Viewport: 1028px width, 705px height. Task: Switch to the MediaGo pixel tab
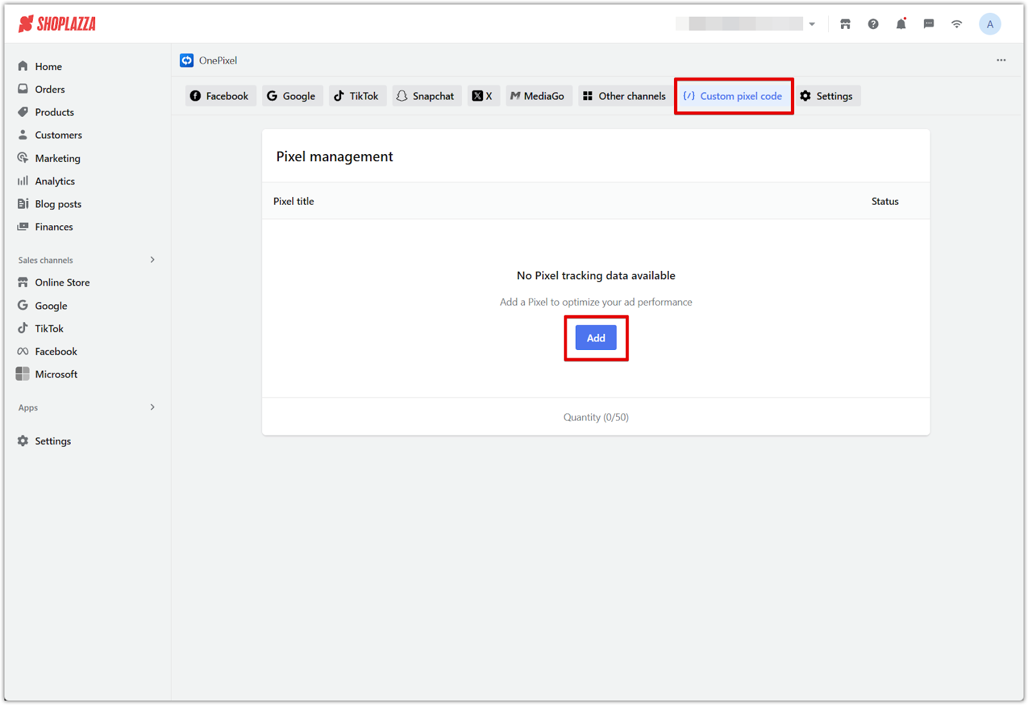pyautogui.click(x=538, y=96)
